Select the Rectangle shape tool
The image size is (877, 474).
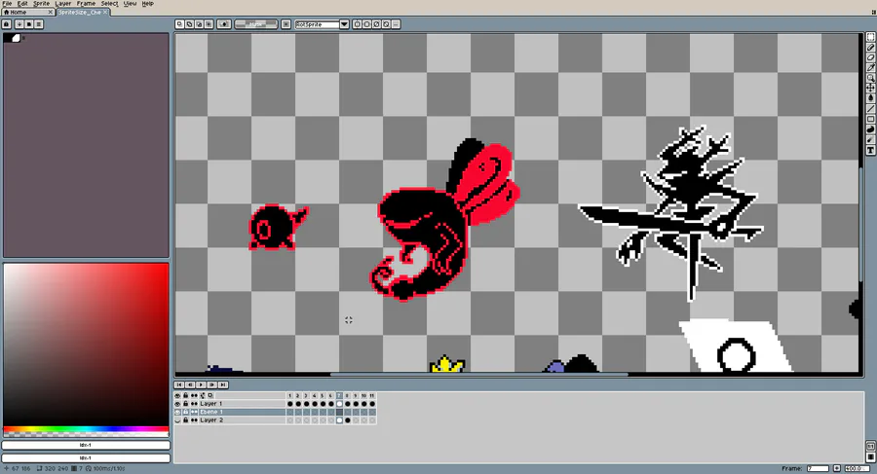point(870,119)
